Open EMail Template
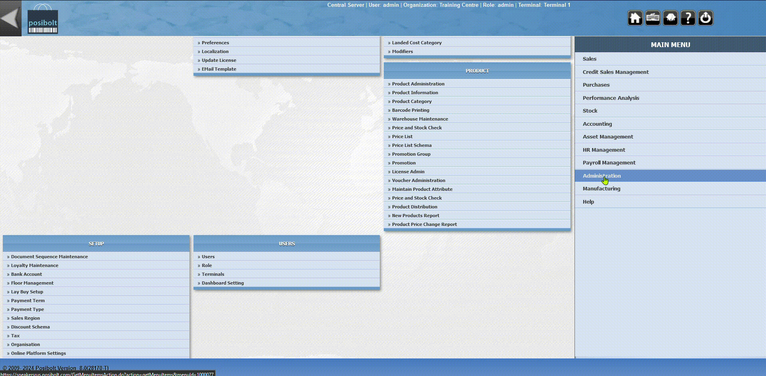Image resolution: width=766 pixels, height=376 pixels. click(x=219, y=69)
